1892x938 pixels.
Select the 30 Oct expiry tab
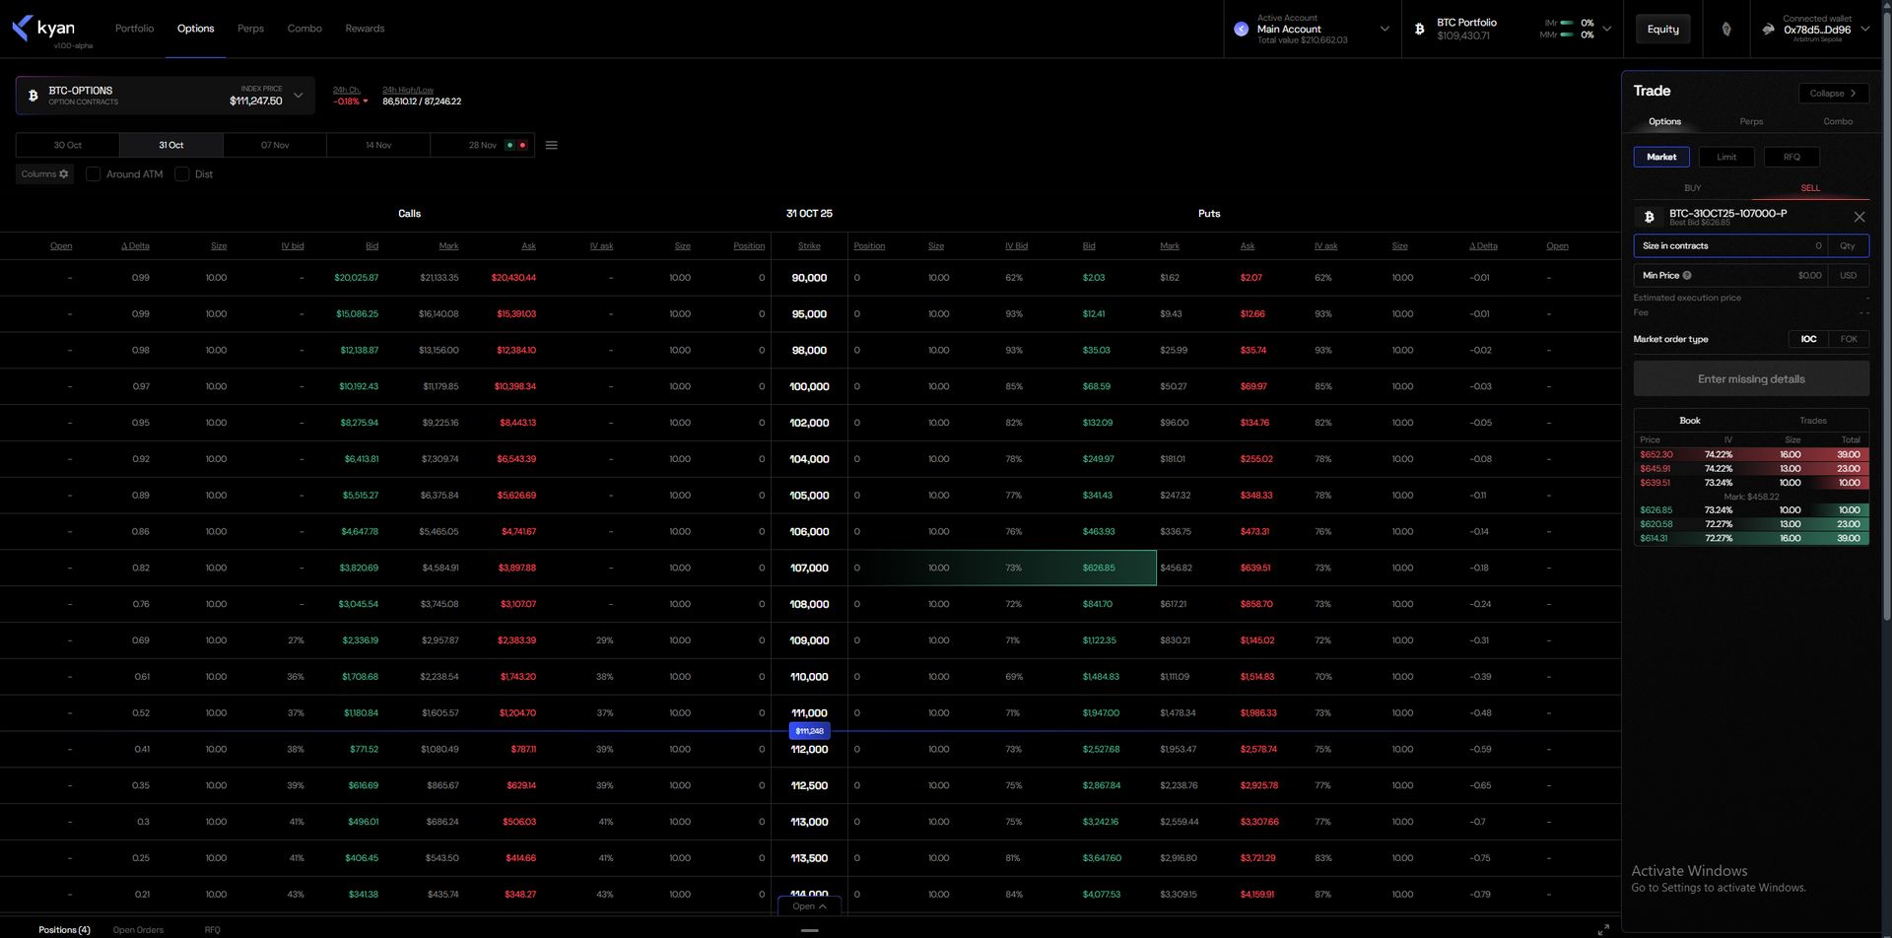68,146
